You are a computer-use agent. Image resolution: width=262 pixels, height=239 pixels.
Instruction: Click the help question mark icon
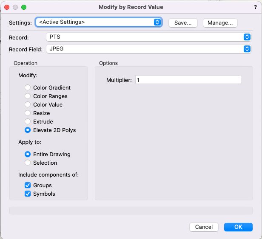point(255,7)
